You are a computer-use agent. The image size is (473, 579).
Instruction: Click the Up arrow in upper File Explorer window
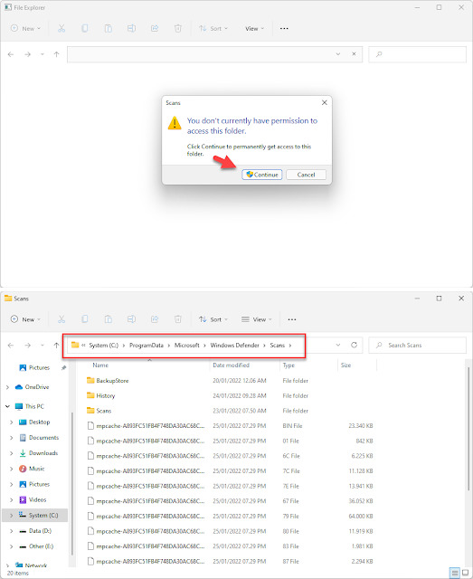tap(56, 54)
